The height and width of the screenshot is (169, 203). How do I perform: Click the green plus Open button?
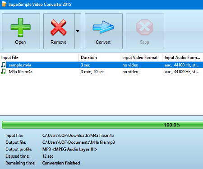21,31
